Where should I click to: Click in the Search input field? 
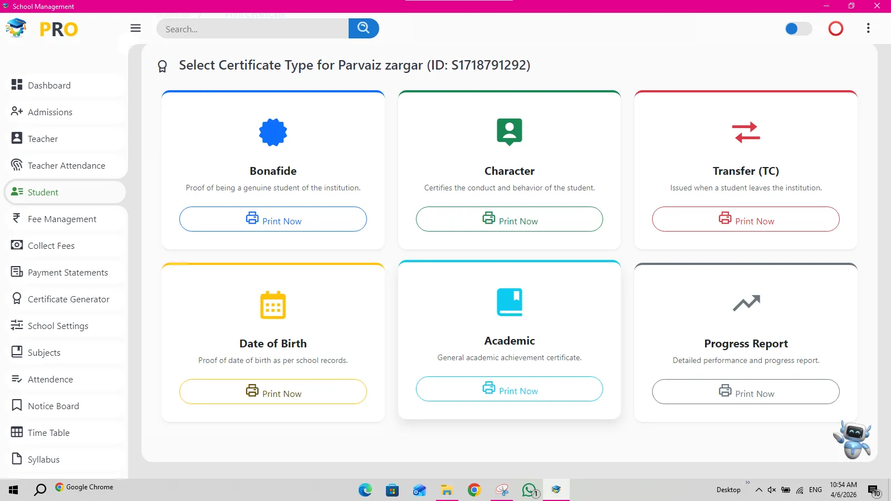pos(252,28)
